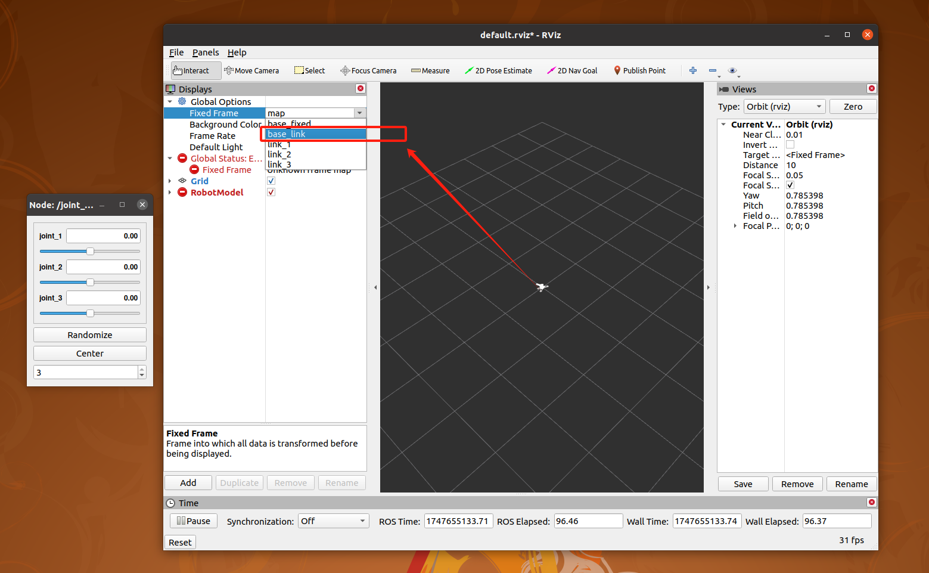This screenshot has height=573, width=929.
Task: Expand the Focal Point row
Action: 735,226
